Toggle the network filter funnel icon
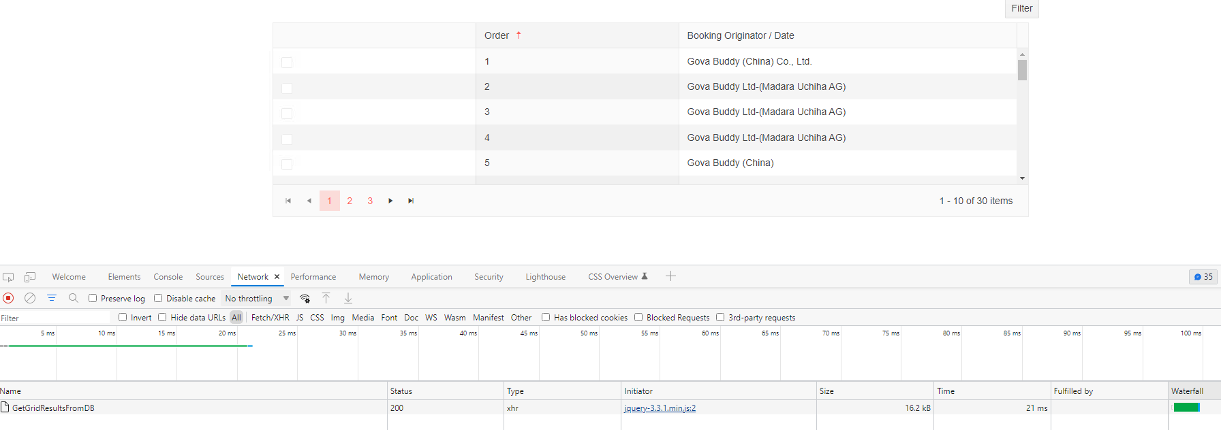The width and height of the screenshot is (1221, 430). (52, 298)
